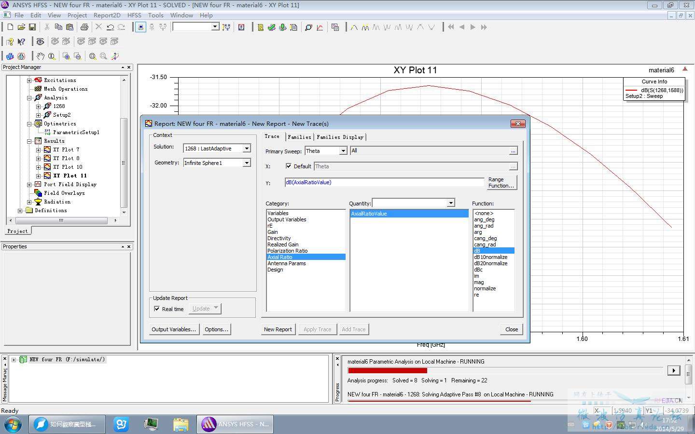Select AxialRatioValue in the Quantity list
The height and width of the screenshot is (434, 695).
[409, 214]
